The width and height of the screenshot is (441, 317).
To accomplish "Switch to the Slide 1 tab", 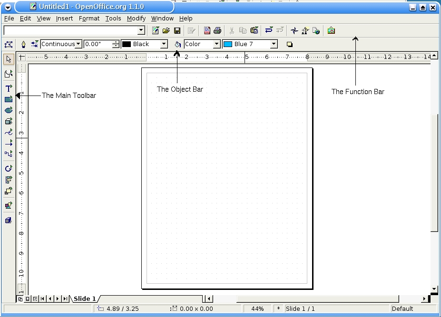I will 85,299.
